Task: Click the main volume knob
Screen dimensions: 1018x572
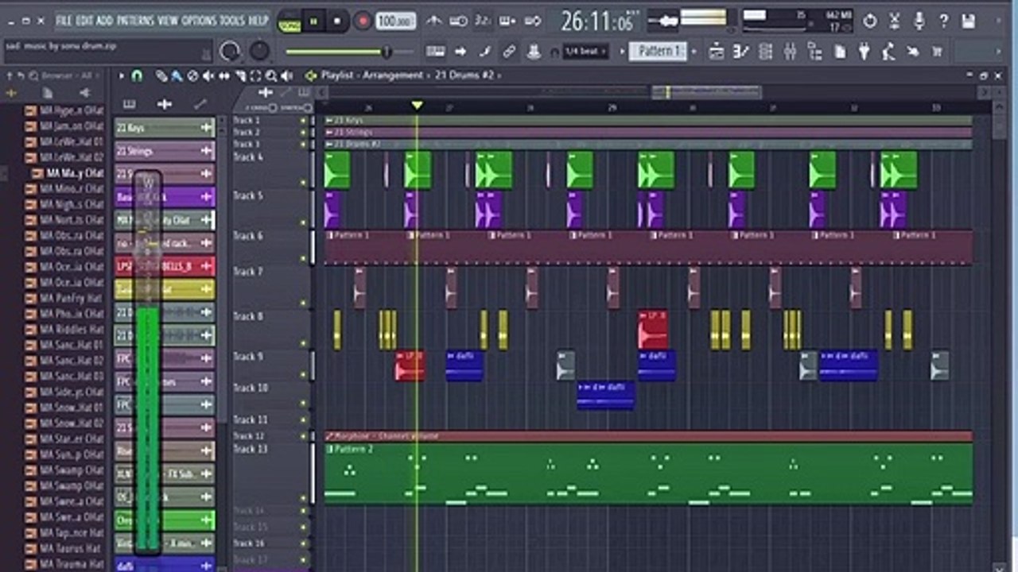Action: coord(230,52)
